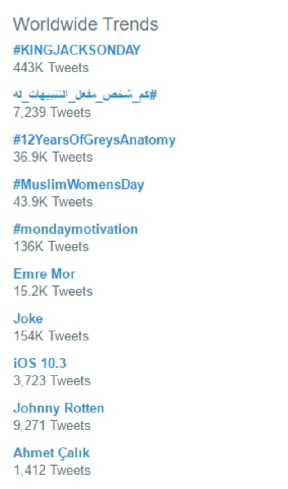
Task: Select the #MuslimWomensDay hashtag
Action: 79,185
